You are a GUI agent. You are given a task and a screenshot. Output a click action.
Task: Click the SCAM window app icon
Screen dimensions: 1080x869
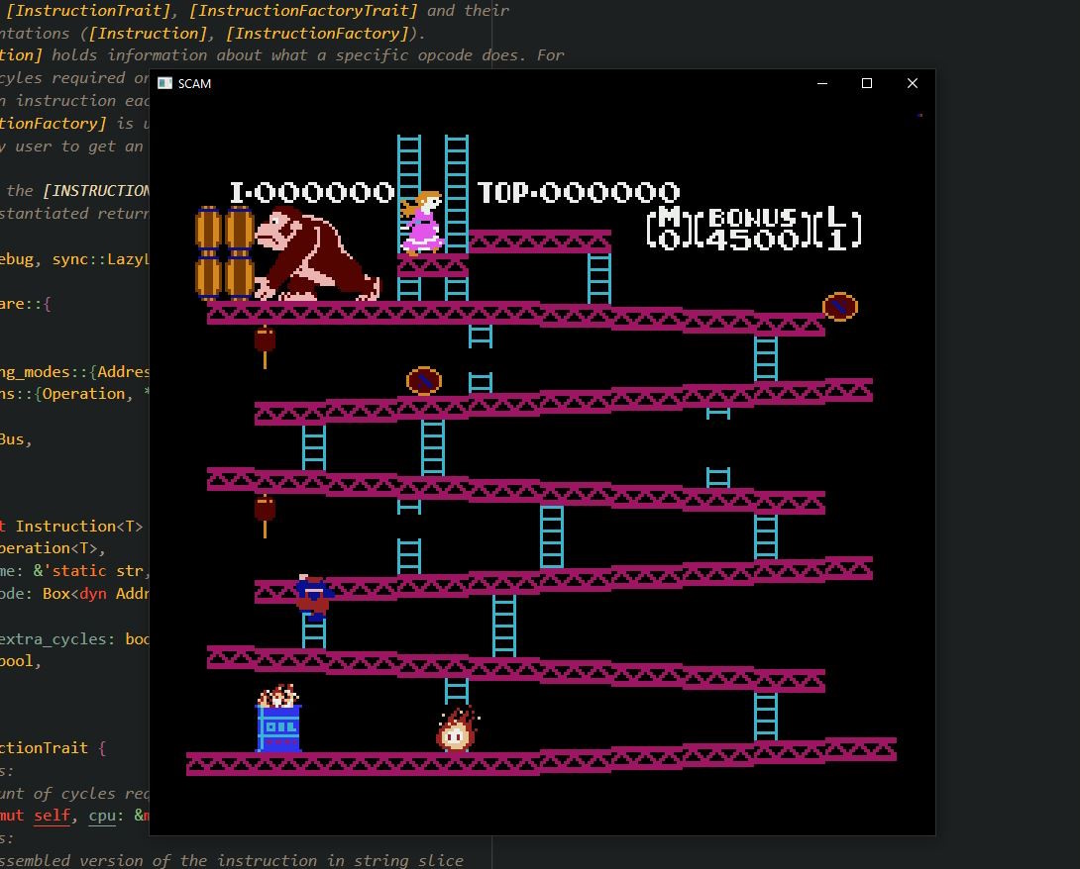click(x=164, y=83)
